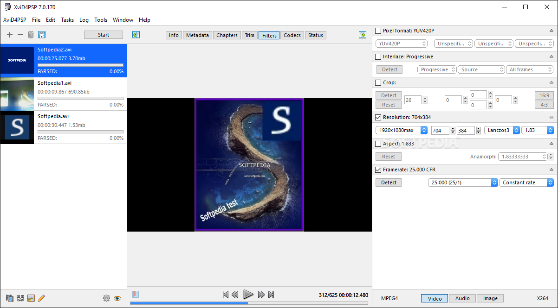Clear the task list with the trash icon
This screenshot has height=308, width=558.
(x=31, y=35)
